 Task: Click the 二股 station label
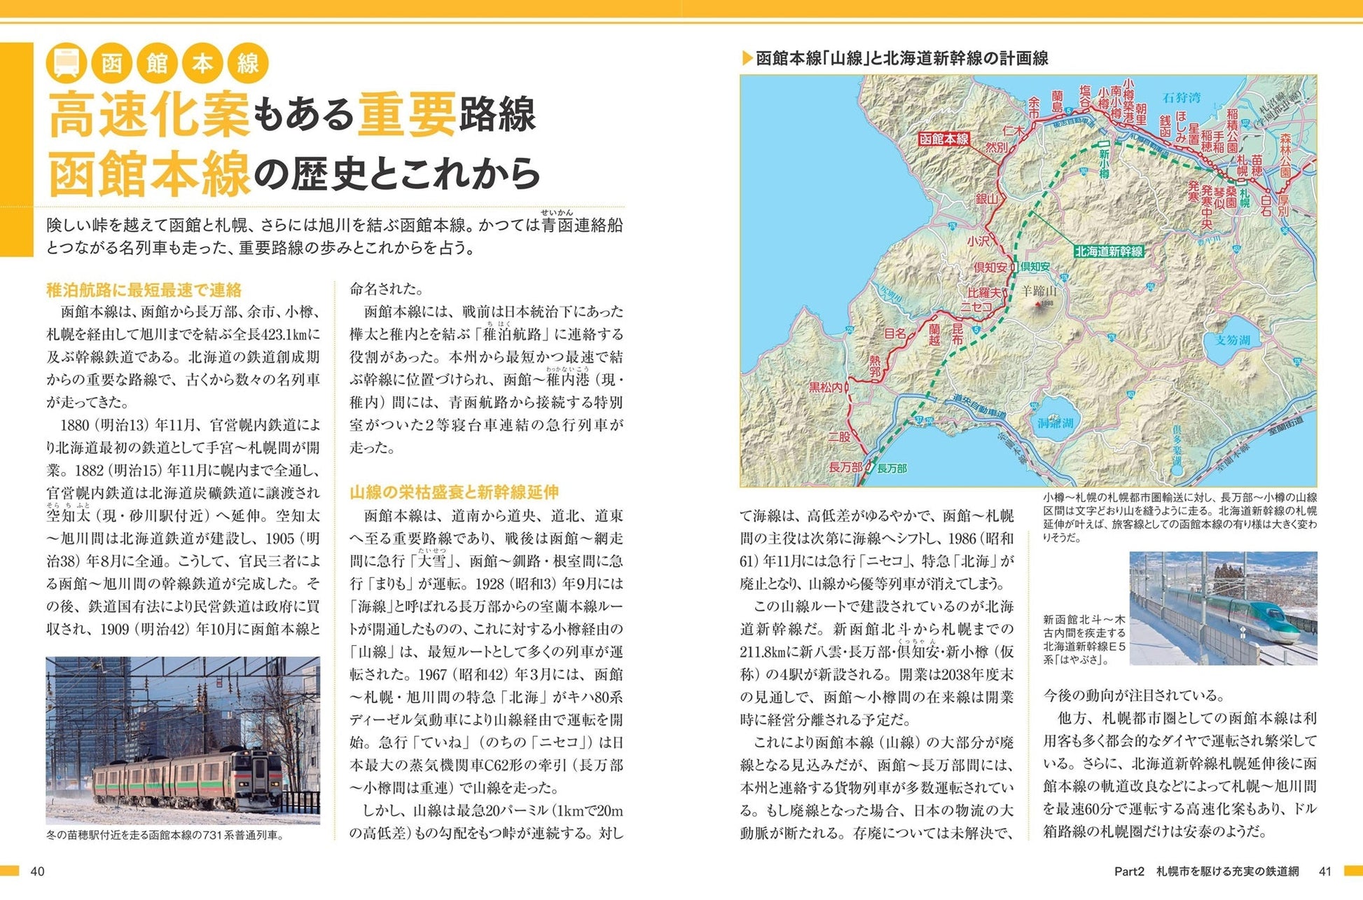[x=839, y=436]
